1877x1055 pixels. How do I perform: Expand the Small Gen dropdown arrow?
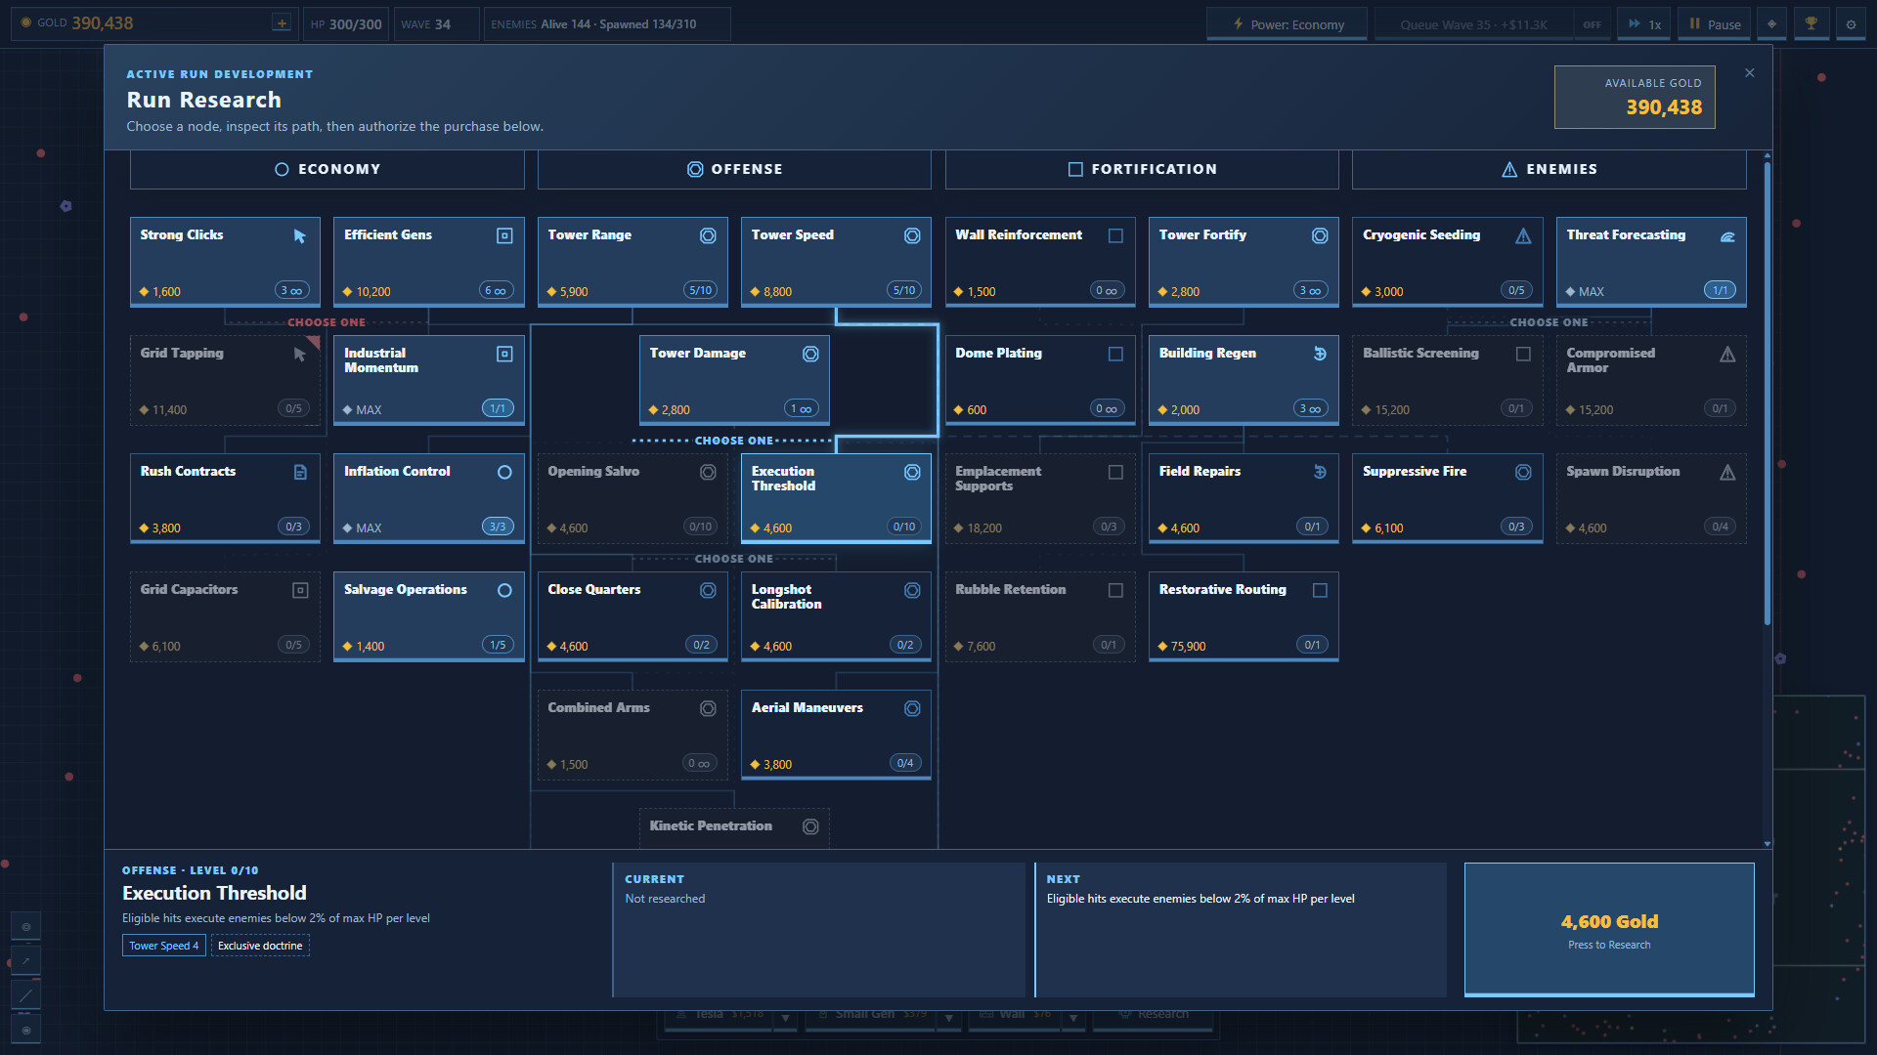pyautogui.click(x=948, y=1018)
